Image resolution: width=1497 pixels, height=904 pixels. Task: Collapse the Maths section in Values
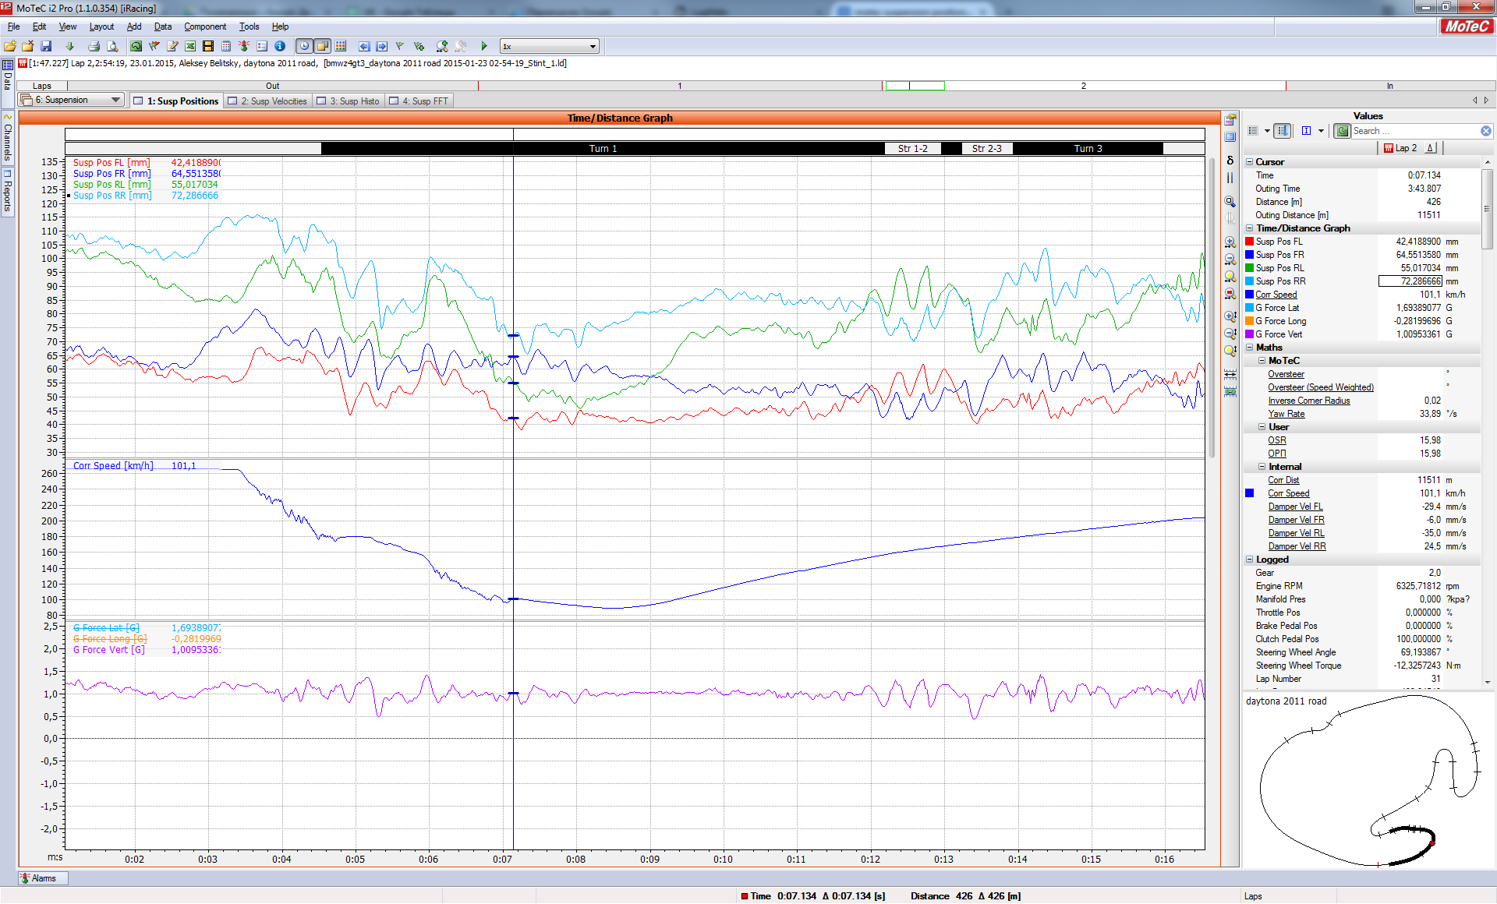pos(1249,348)
